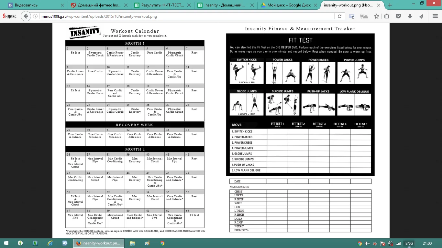The image size is (442, 248).
Task: Open Paint from the taskbar
Action: point(147,243)
